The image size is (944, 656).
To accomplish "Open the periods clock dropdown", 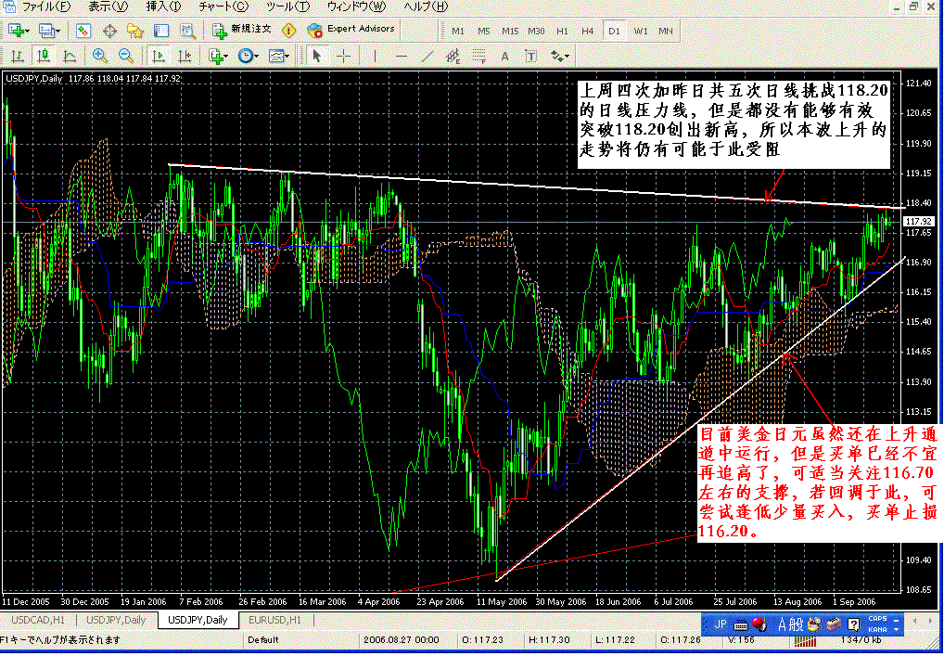I will [248, 56].
